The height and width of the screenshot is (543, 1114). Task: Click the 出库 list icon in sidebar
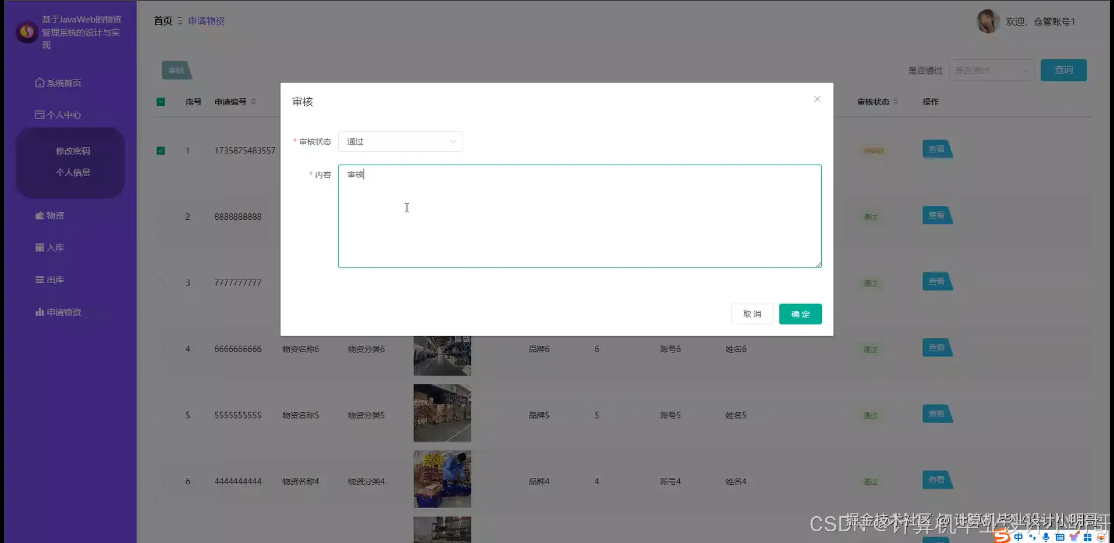click(40, 280)
